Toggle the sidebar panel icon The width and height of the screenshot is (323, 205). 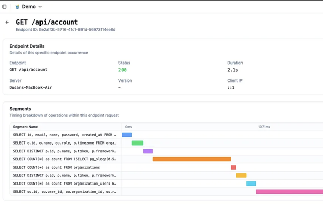pyautogui.click(x=5, y=7)
